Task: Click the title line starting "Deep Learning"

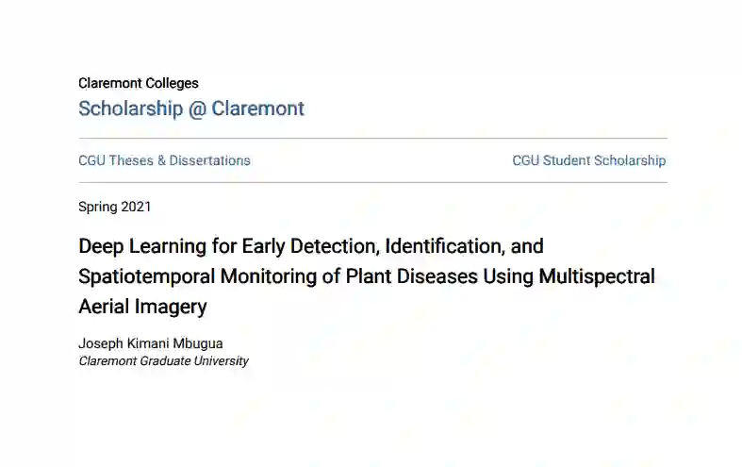Action: (311, 246)
